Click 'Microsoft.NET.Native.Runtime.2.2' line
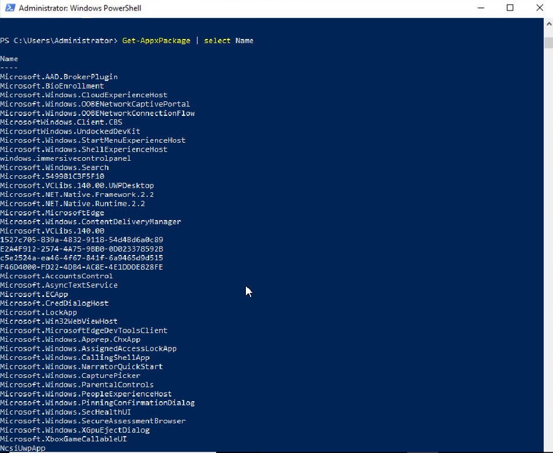The height and width of the screenshot is (453, 553). click(73, 204)
